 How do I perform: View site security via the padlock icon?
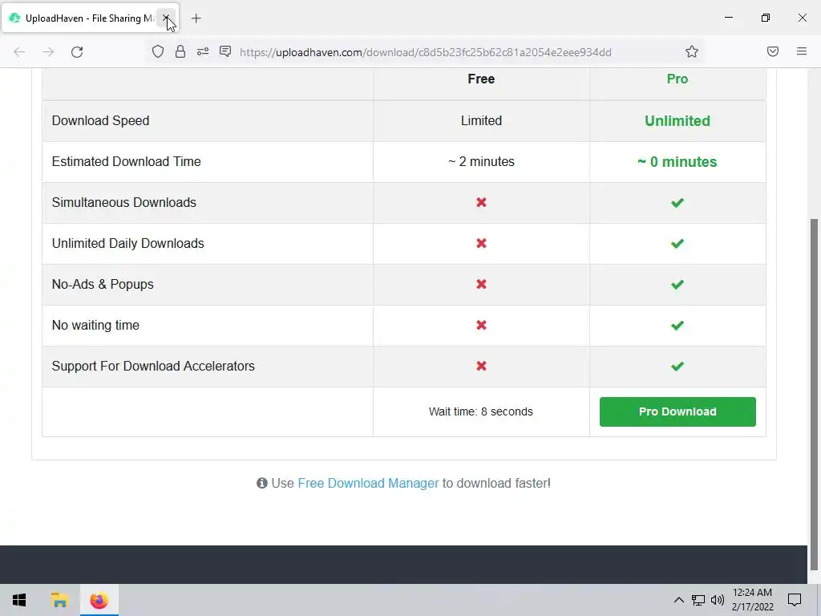tap(180, 51)
